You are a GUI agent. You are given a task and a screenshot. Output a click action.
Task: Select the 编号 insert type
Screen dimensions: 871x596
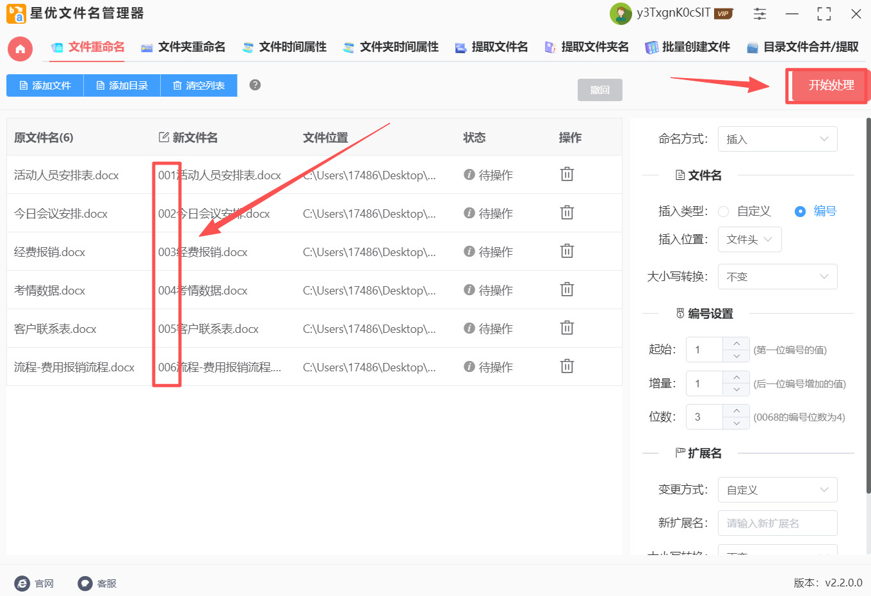click(x=800, y=211)
